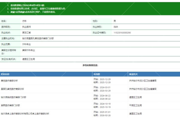Click the 执业证书编码 field label
This screenshot has width=180, height=120.
(x=99, y=33)
